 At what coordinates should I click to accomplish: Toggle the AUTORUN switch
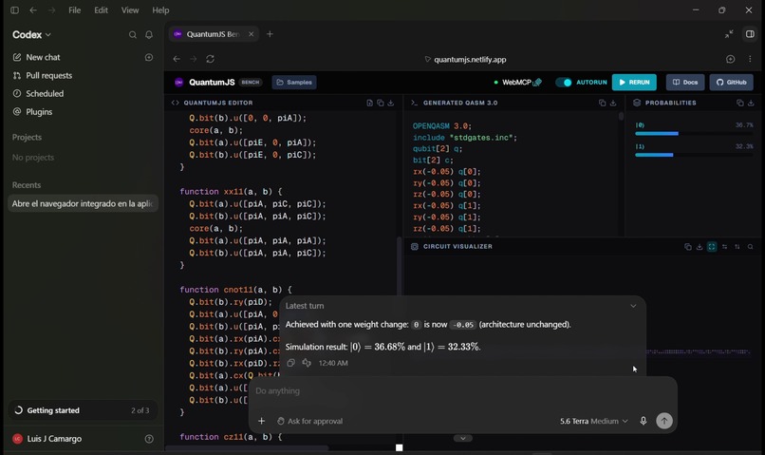(x=564, y=83)
